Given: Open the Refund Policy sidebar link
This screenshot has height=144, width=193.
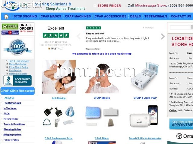Looking at the screenshot, I should click(11, 119).
